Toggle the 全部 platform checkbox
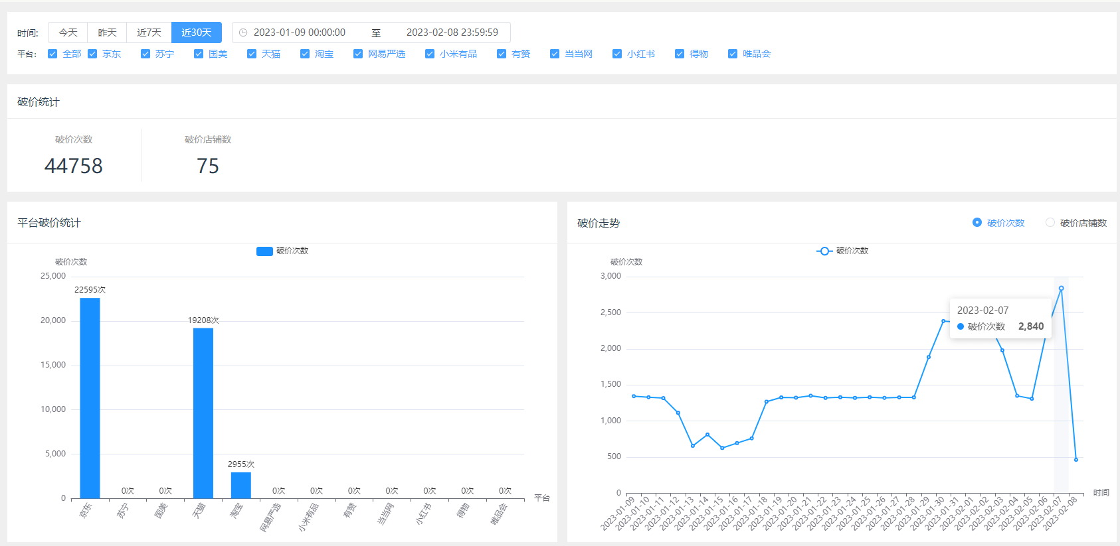 pos(52,54)
